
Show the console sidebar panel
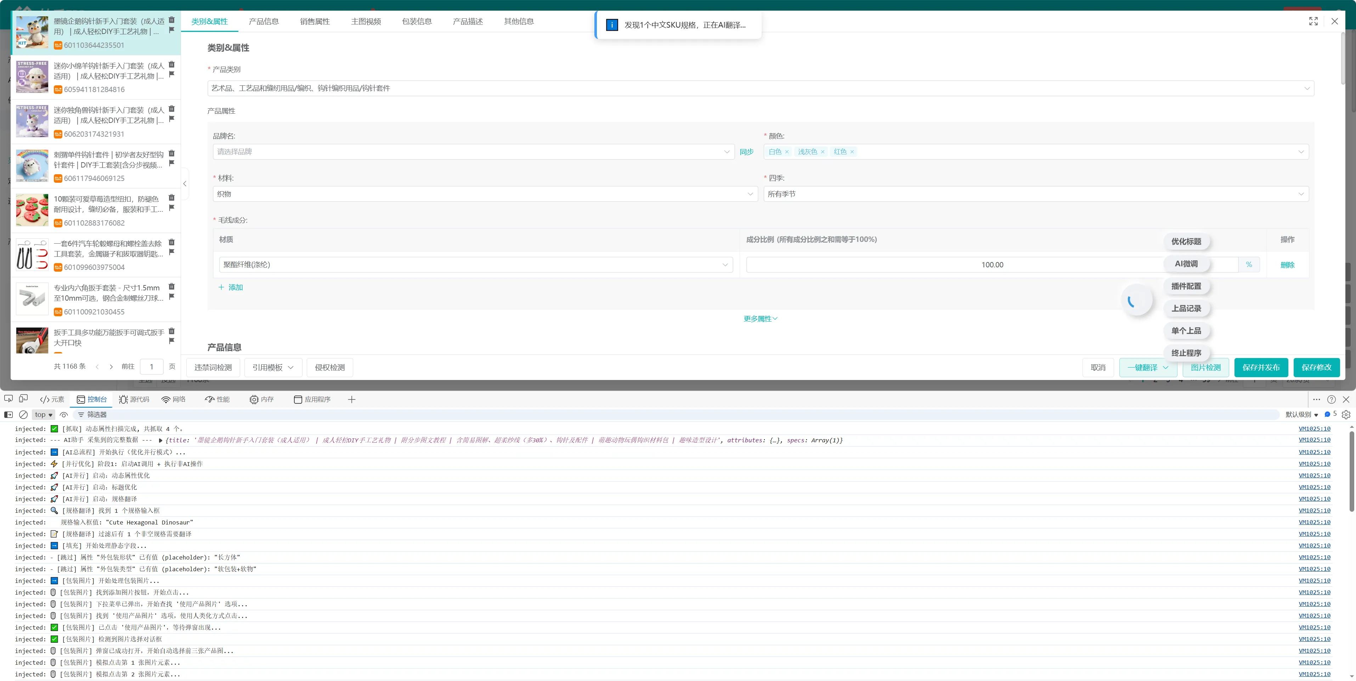(x=9, y=415)
